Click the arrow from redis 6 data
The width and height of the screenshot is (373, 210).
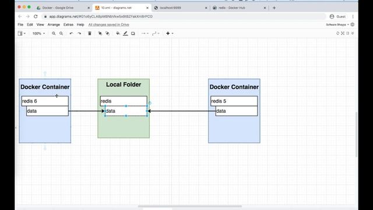point(86,111)
